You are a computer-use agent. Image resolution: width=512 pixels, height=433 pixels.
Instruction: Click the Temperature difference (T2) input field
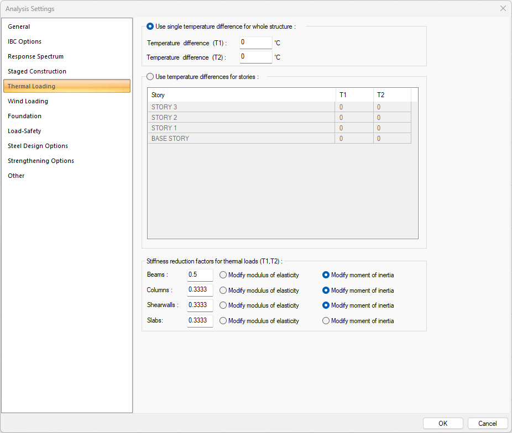(x=255, y=57)
